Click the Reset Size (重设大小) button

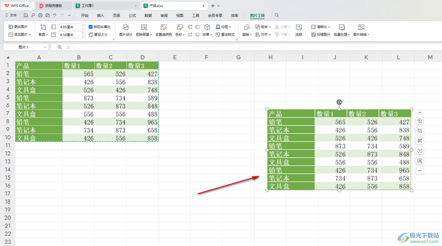[98, 35]
